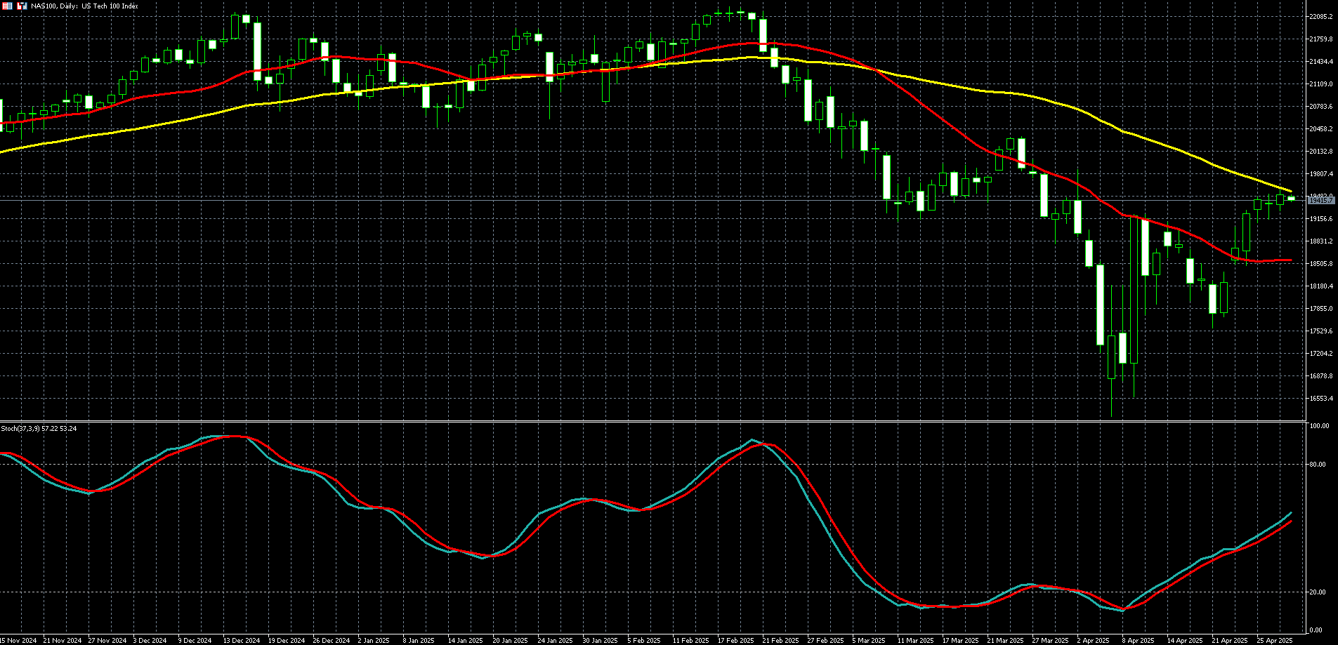Click the 9 Dec 2024 date label

(195, 641)
